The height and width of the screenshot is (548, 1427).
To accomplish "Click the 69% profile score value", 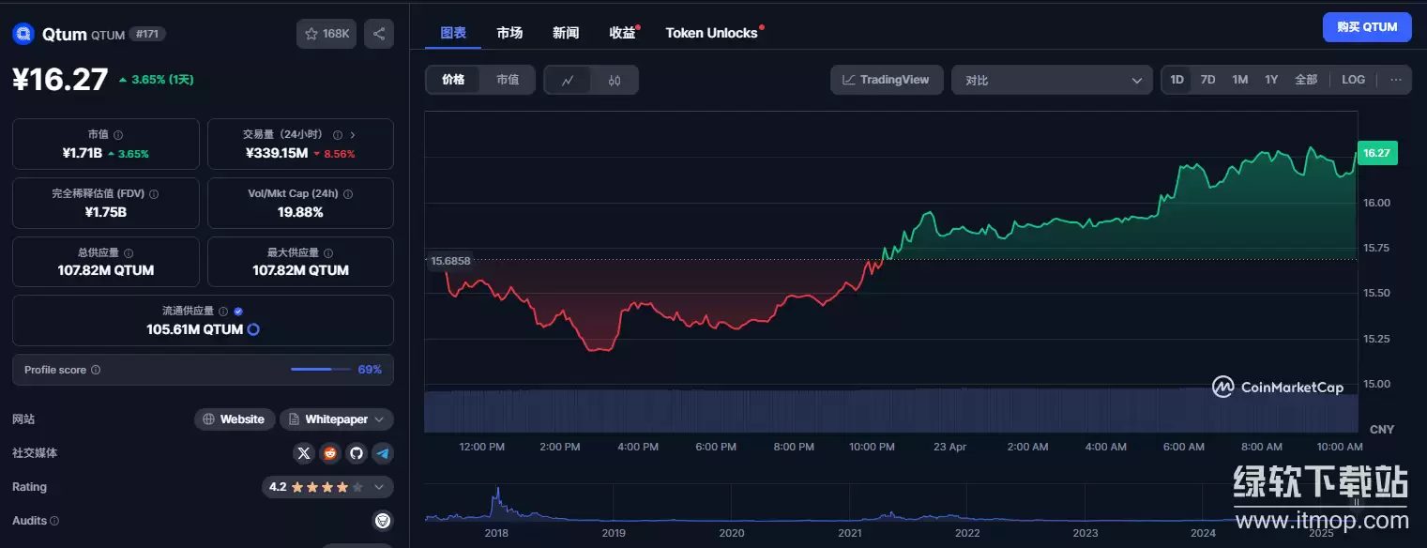I will [370, 370].
